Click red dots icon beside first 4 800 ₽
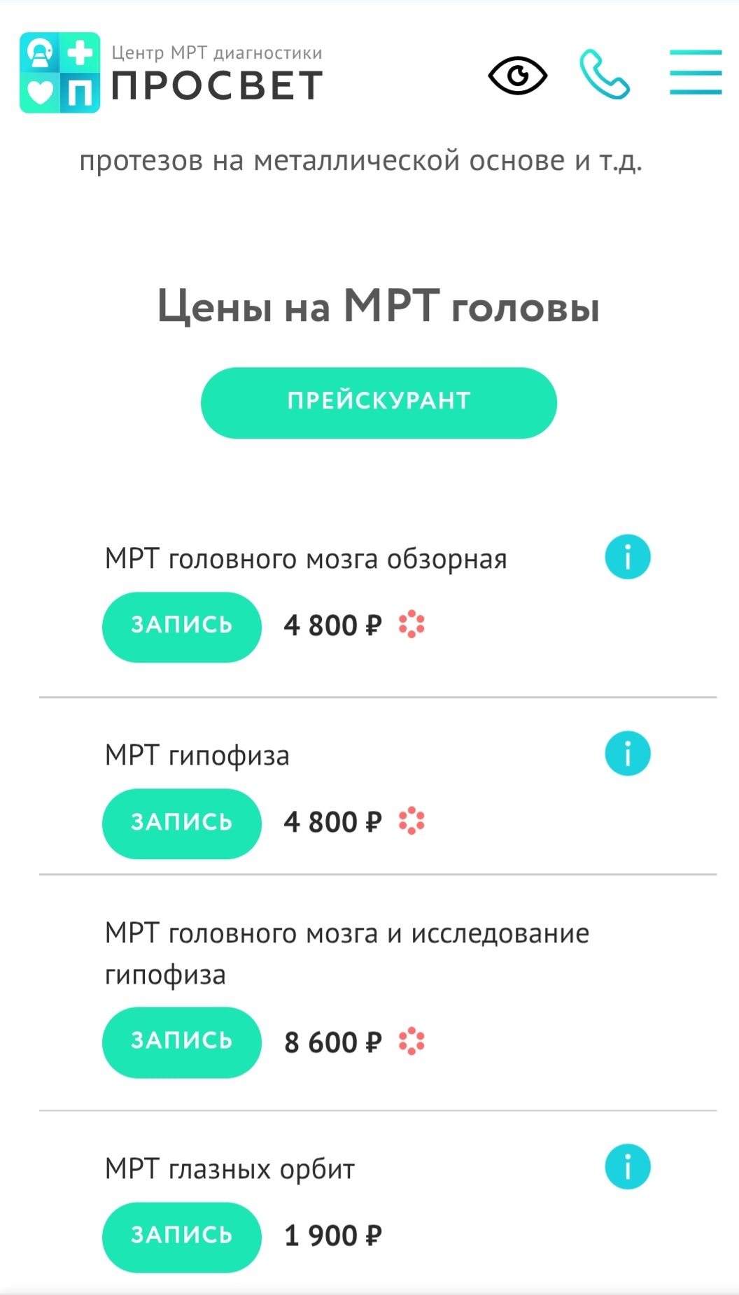The height and width of the screenshot is (1295, 739). click(411, 625)
